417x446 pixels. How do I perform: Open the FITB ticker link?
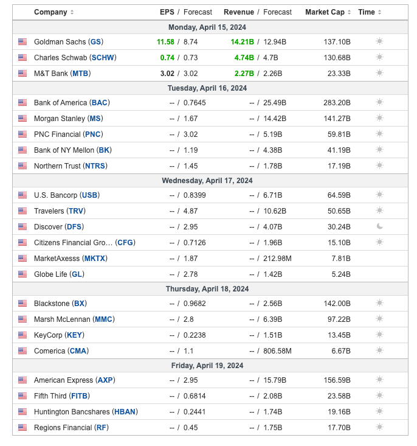point(79,396)
